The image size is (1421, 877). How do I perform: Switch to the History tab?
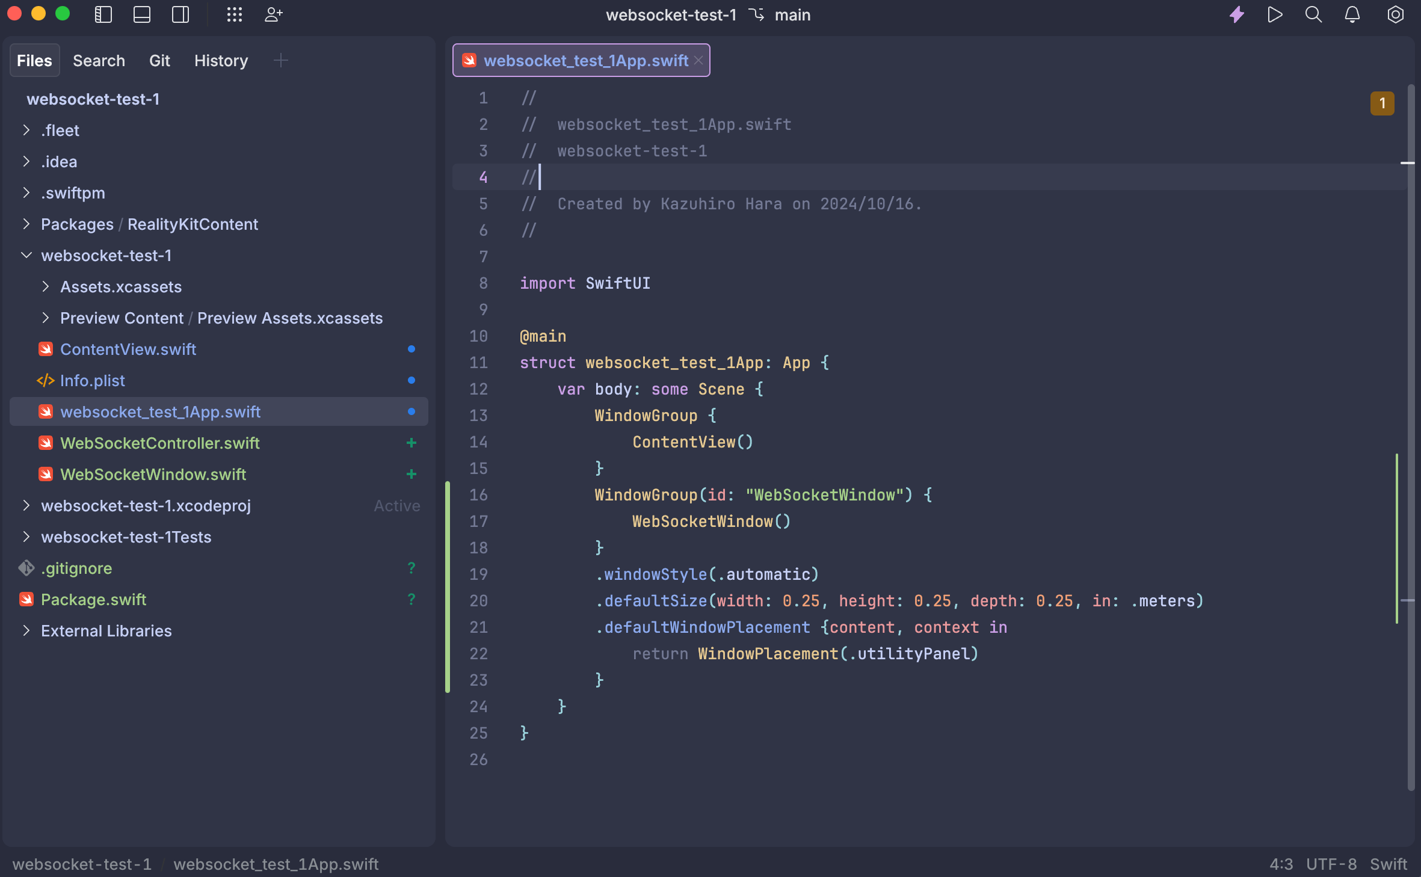pyautogui.click(x=221, y=60)
